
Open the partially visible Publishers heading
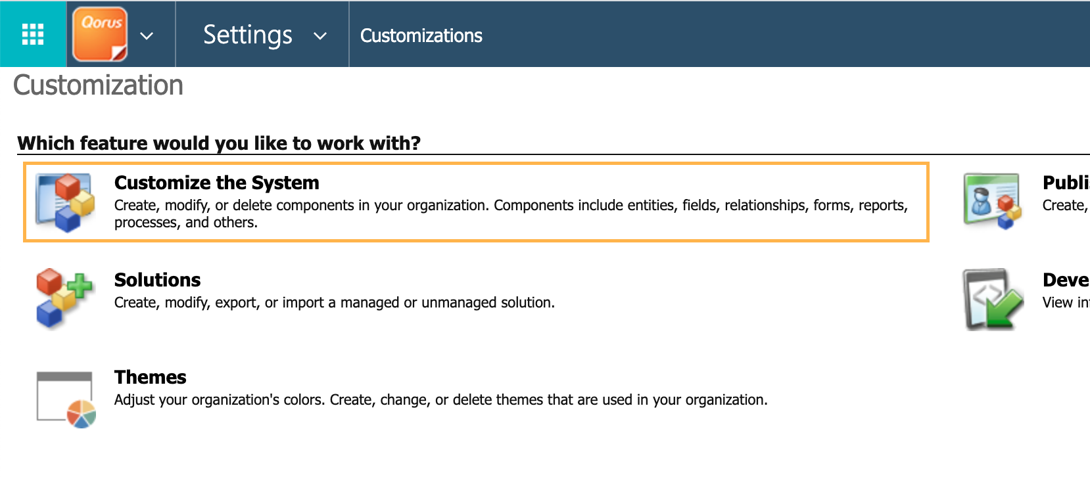1065,183
